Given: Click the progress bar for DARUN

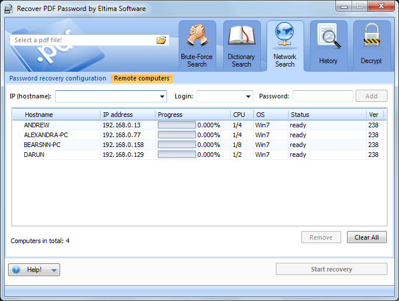Looking at the screenshot, I should point(176,155).
